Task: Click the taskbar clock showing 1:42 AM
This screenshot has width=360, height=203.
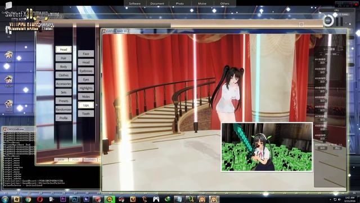Action: pos(350,199)
